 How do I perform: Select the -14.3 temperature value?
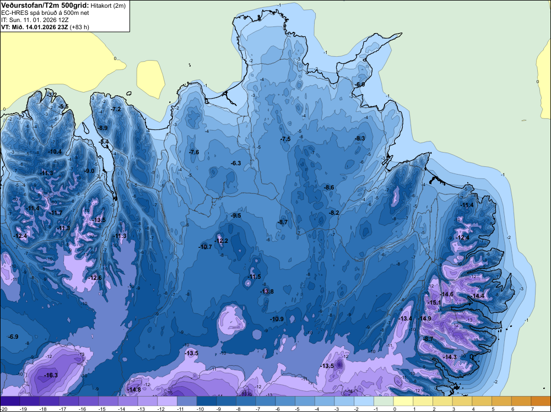click(450, 357)
